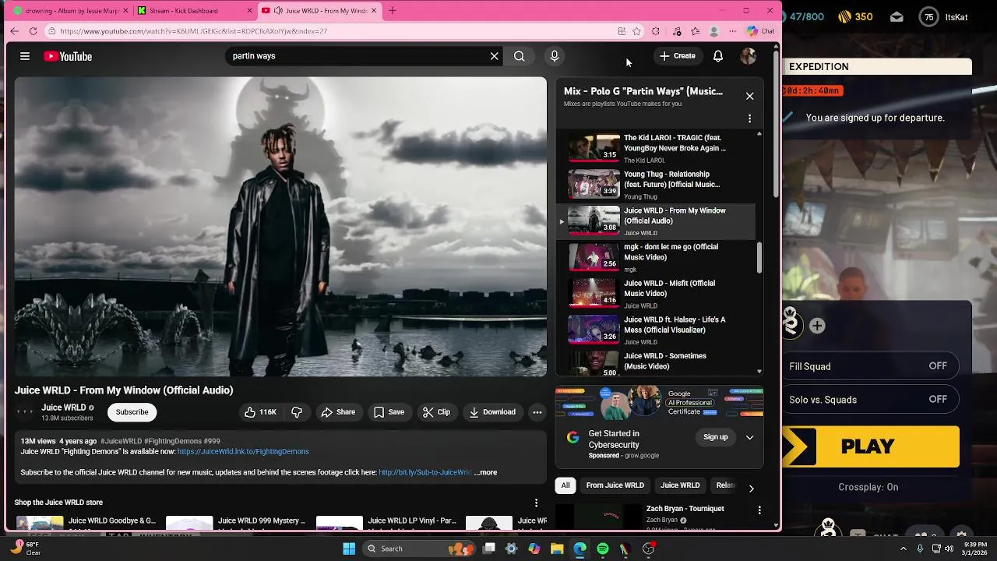Go to the YouTube home logo
The height and width of the screenshot is (561, 997).
pos(68,56)
